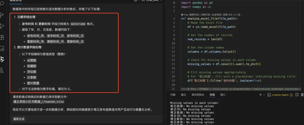Click the code 'def analyze_excel_file(file_path):'
Viewport: 304px width, 125px height.
click(x=209, y=19)
